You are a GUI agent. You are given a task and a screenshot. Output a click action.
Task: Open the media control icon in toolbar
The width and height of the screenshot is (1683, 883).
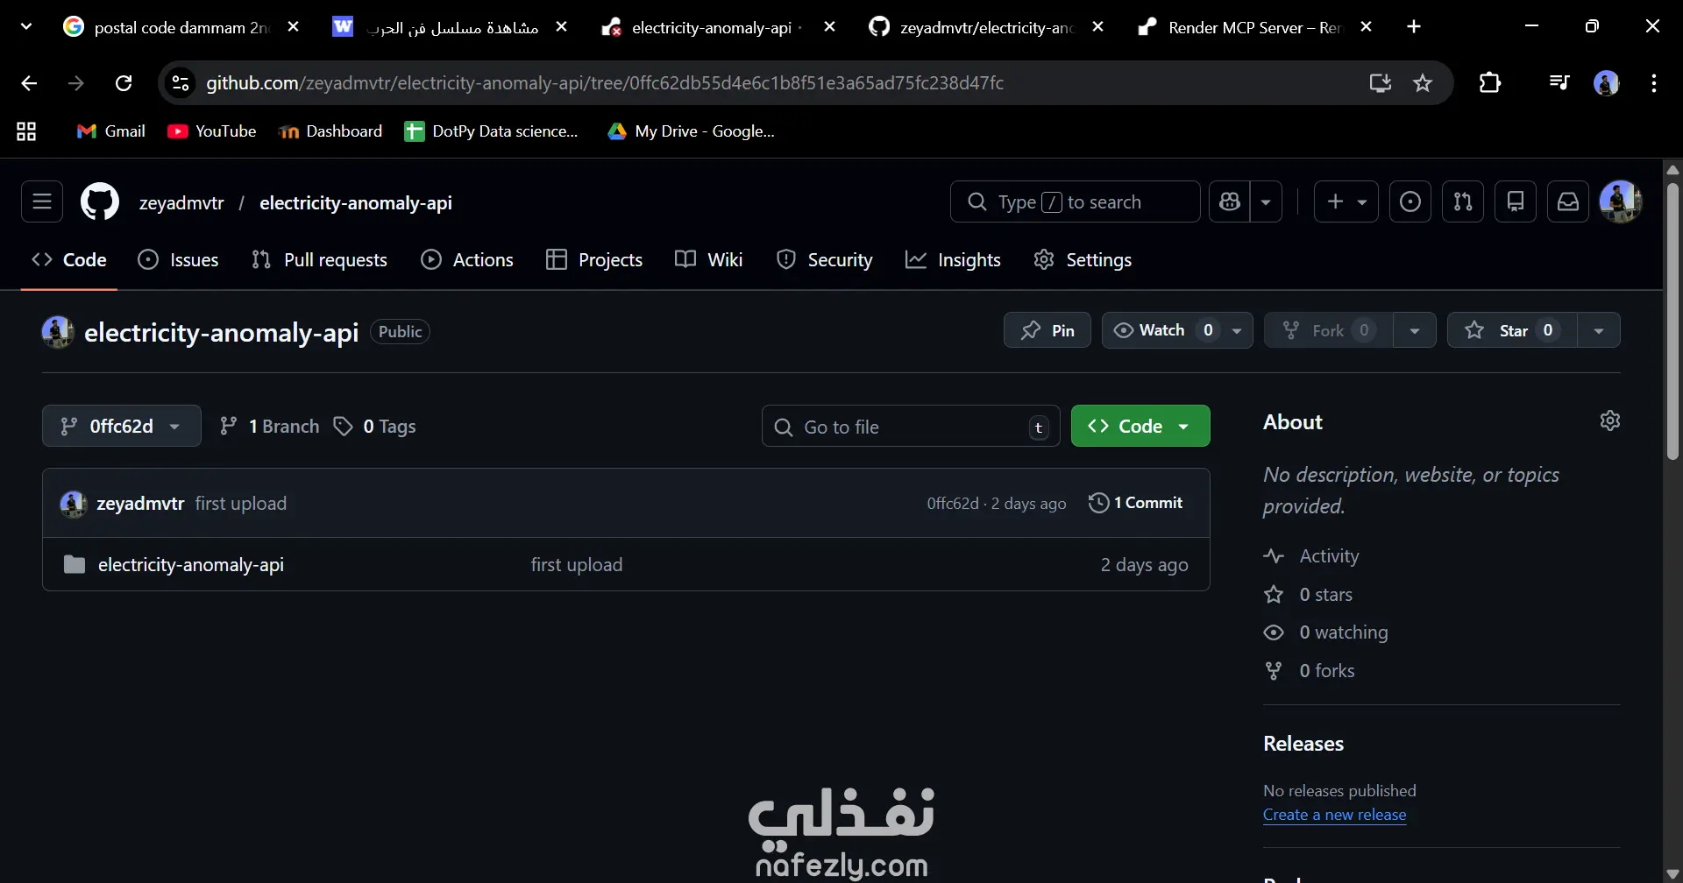(x=1559, y=83)
